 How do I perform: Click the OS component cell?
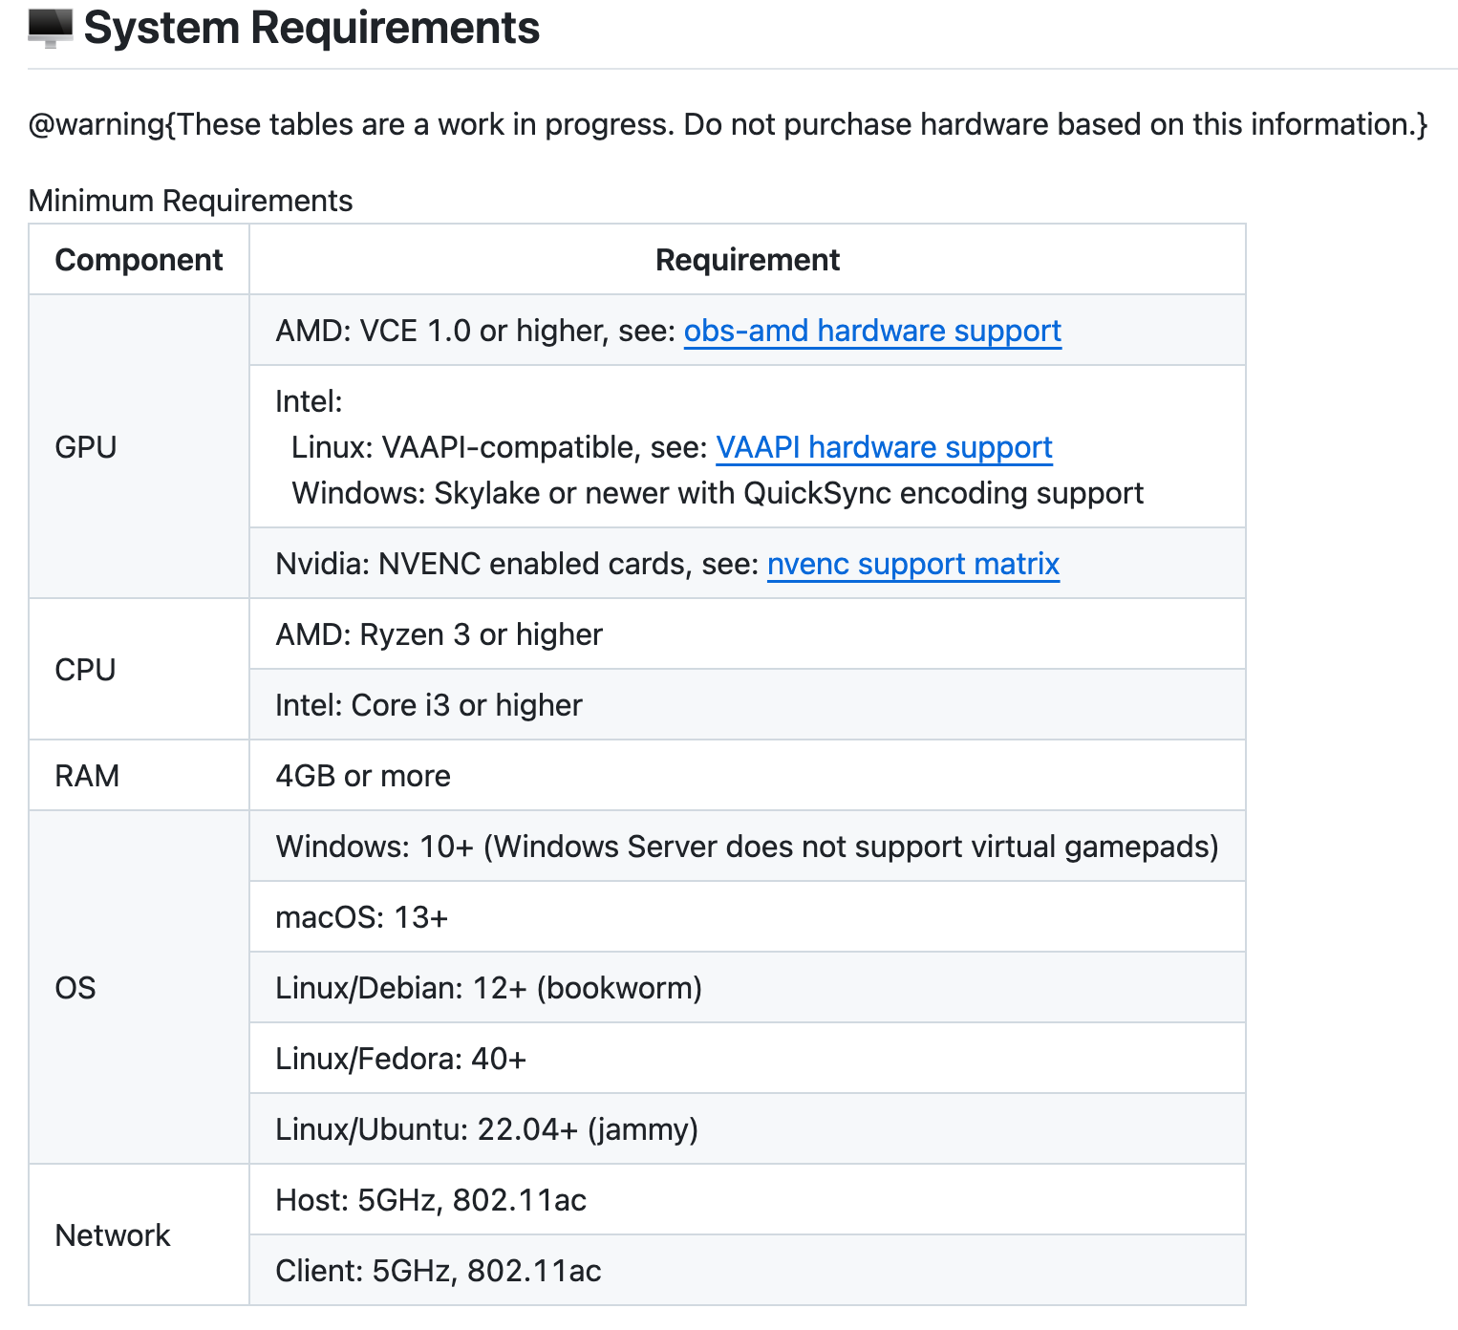(x=139, y=988)
